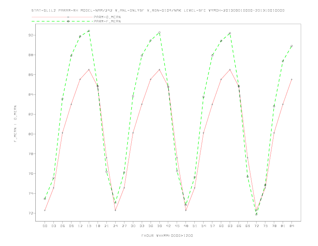Click x-axis forecast hour label 72

pos(257,226)
